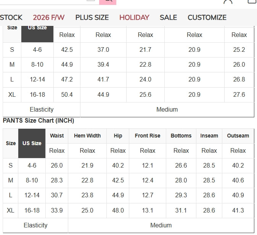Click the Waist column header
This screenshot has width=257, height=235.
[x=57, y=136]
